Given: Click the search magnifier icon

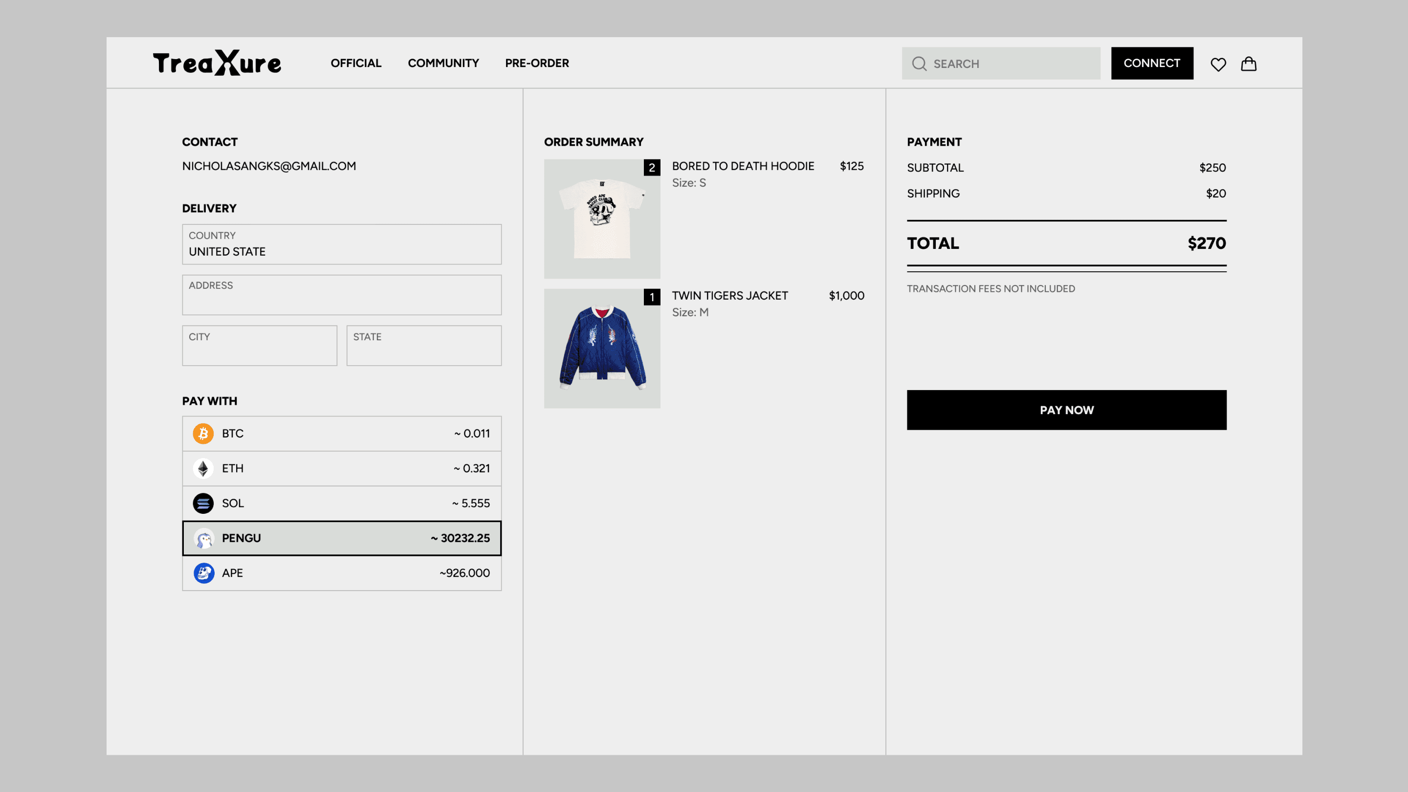Looking at the screenshot, I should pyautogui.click(x=919, y=64).
